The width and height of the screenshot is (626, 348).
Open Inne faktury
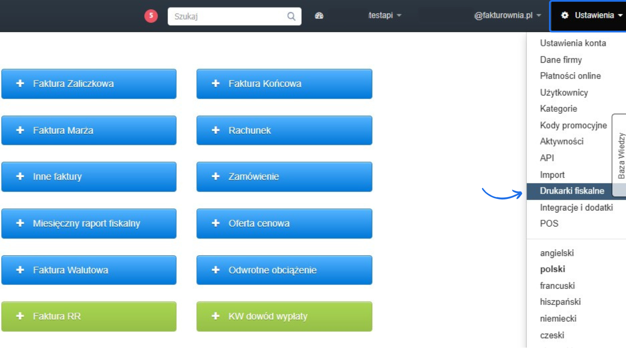coord(89,177)
